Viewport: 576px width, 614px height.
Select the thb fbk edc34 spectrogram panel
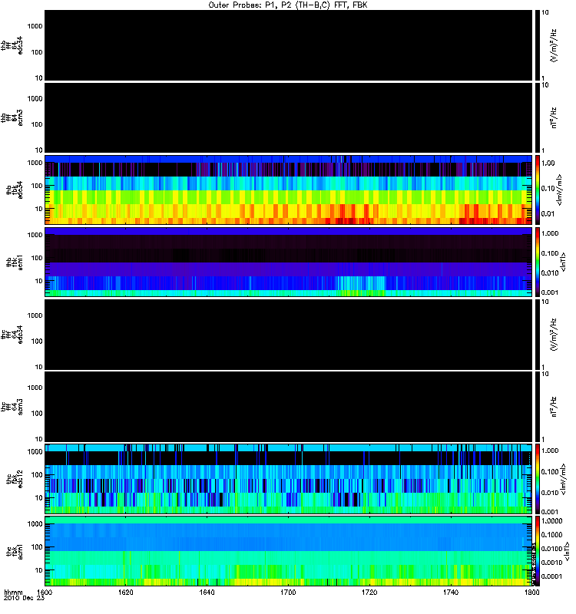[x=289, y=190]
